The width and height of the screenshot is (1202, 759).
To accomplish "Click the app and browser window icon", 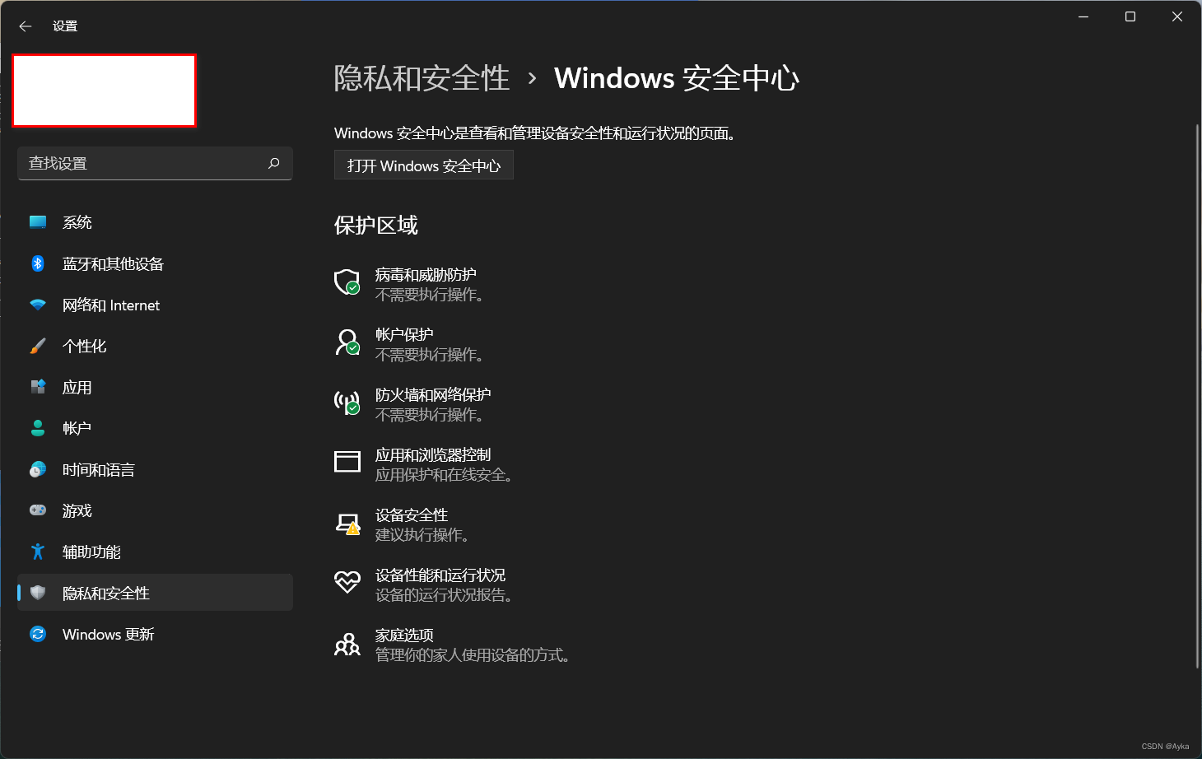I will 347,462.
